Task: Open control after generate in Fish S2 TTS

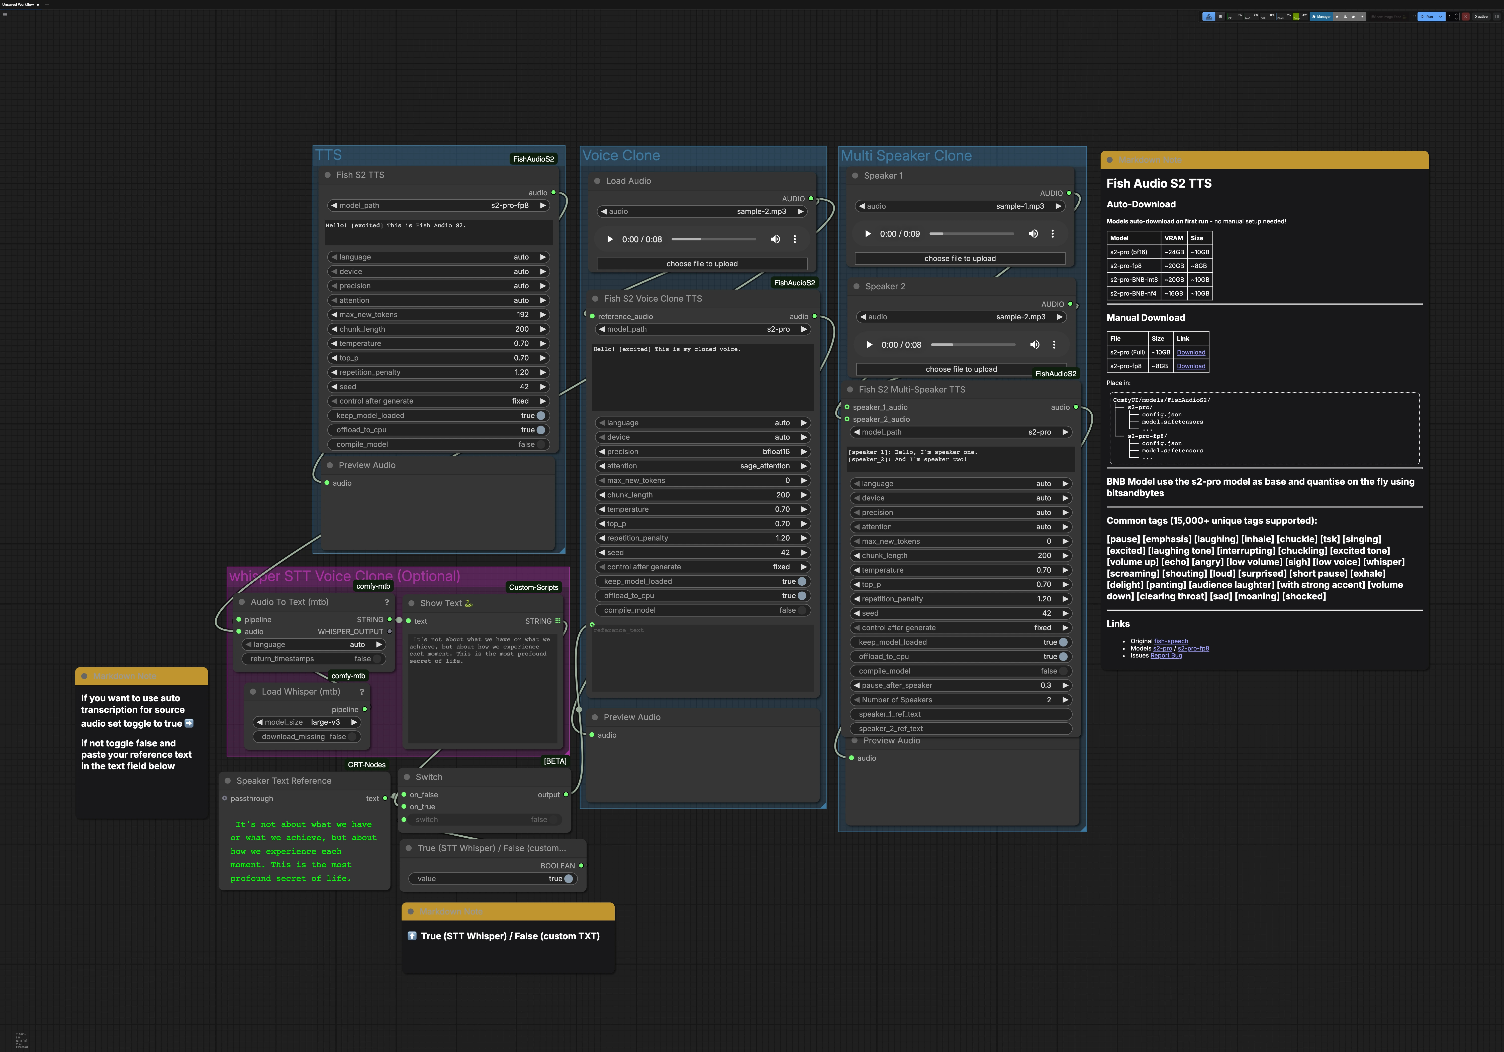Action: [x=438, y=401]
